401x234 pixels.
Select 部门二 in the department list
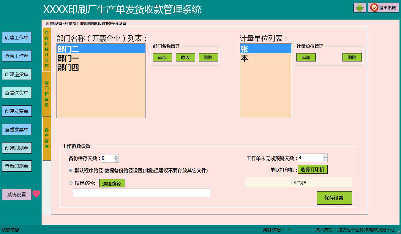101,49
